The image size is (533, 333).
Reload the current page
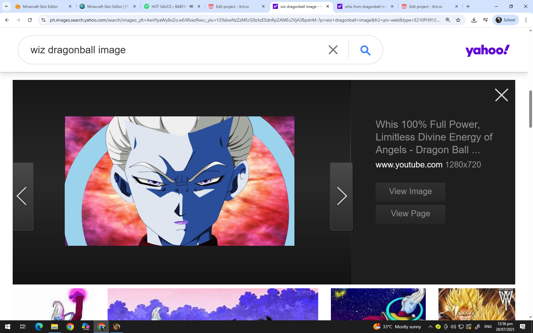pyautogui.click(x=30, y=20)
